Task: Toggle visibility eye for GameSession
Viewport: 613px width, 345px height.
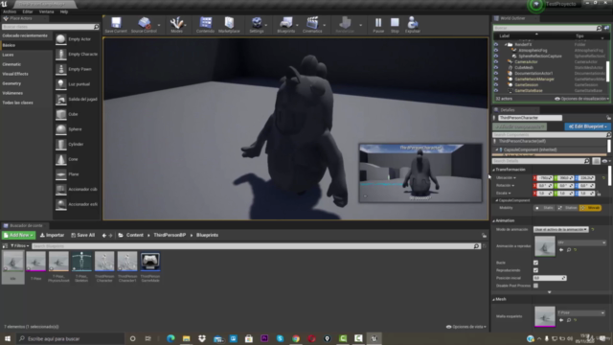Action: (x=496, y=85)
